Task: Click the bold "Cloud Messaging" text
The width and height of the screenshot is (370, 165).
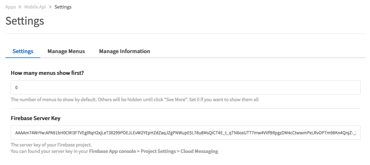Action: 199,151
